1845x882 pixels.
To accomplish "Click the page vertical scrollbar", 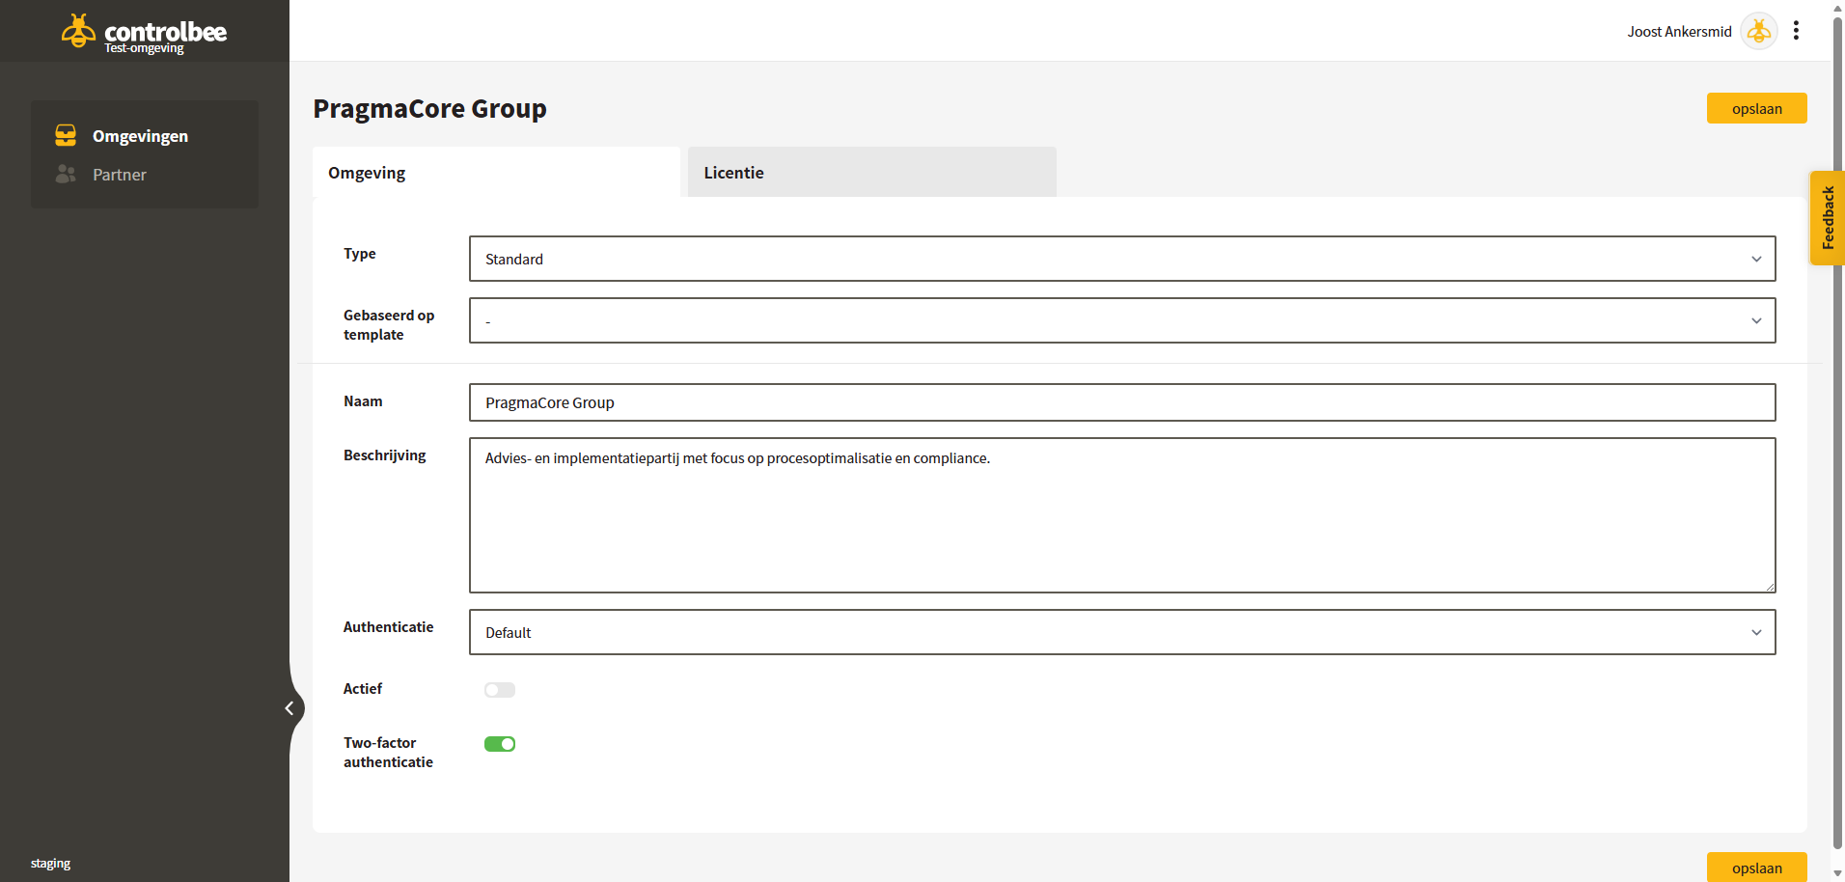I will (x=1837, y=434).
